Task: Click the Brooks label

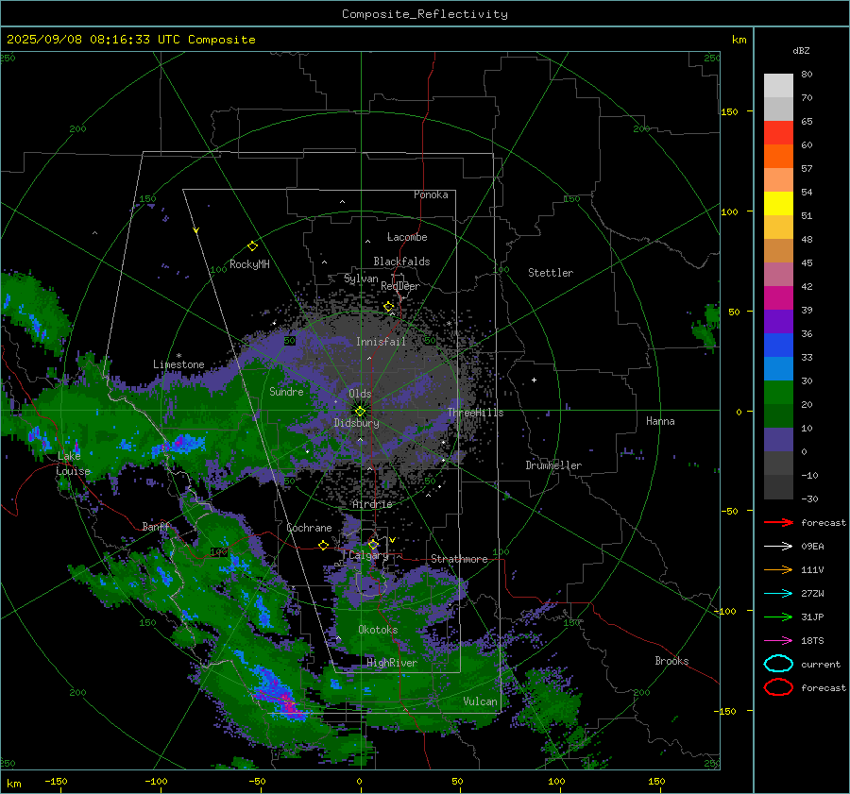Action: [x=671, y=661]
